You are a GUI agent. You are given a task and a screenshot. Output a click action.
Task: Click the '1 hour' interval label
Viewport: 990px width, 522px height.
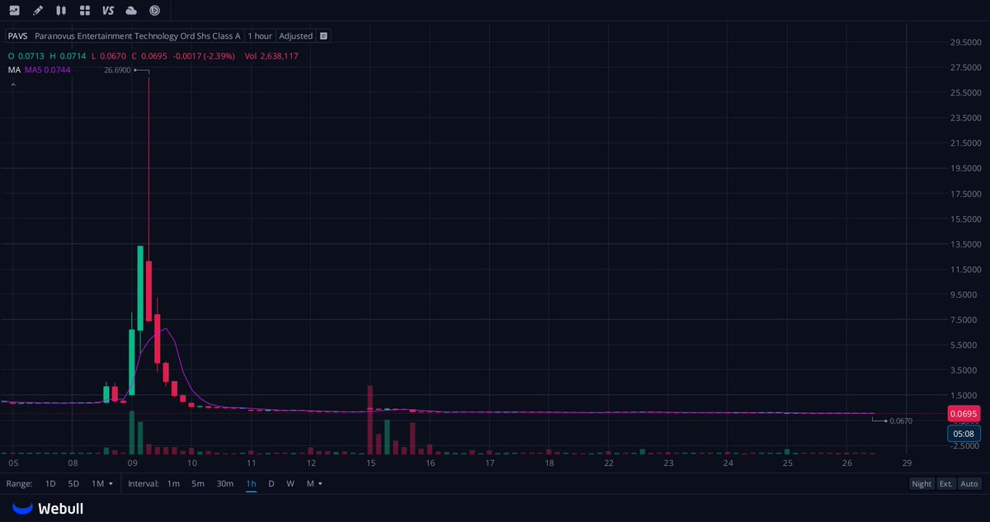(x=260, y=36)
